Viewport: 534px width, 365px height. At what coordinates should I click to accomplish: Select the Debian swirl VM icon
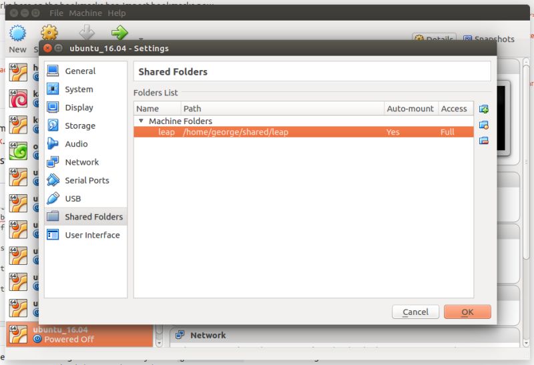[18, 99]
